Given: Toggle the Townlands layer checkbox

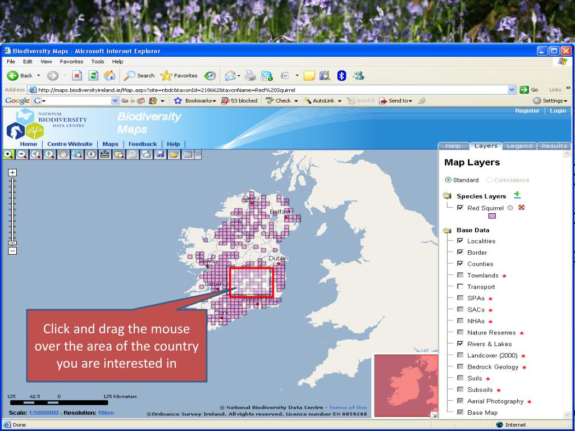Looking at the screenshot, I should (x=460, y=275).
